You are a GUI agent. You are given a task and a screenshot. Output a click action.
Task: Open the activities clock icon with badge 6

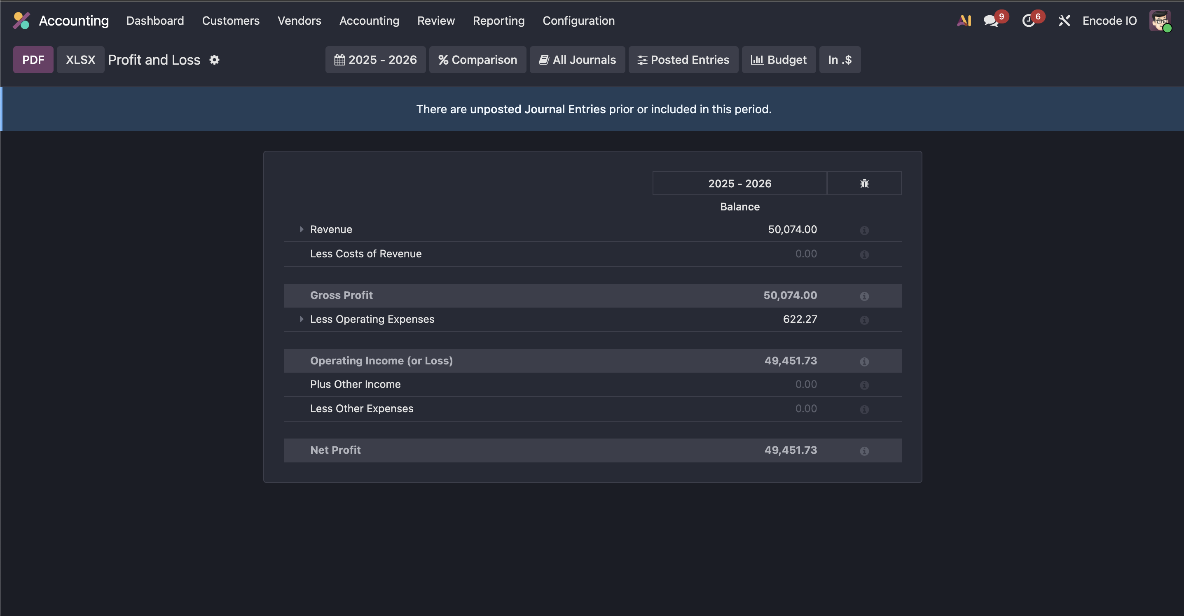click(1028, 21)
